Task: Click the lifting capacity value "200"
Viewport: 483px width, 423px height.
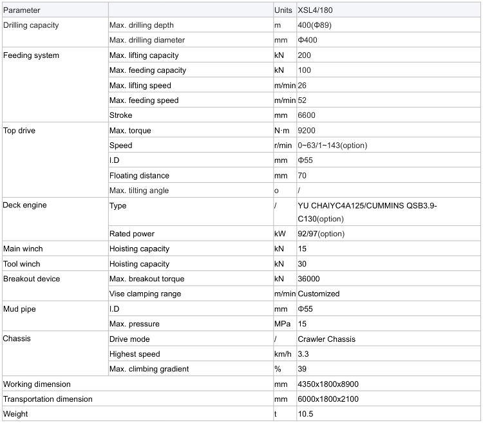Action: point(304,55)
